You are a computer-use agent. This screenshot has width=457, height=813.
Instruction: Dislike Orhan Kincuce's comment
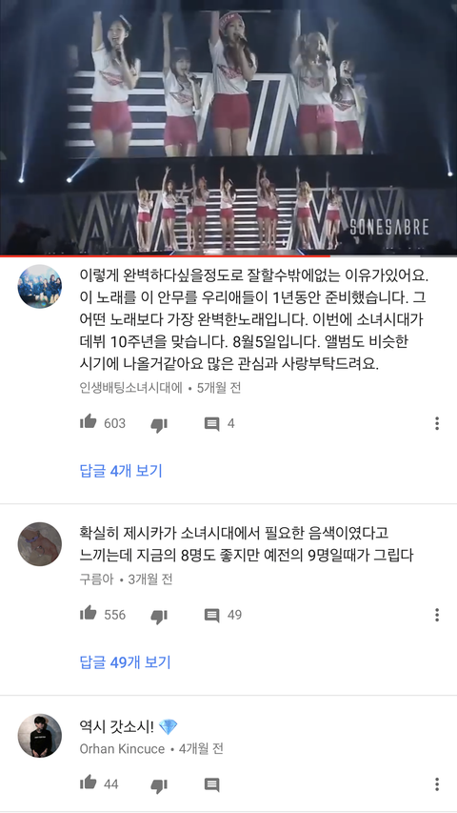[x=159, y=785]
